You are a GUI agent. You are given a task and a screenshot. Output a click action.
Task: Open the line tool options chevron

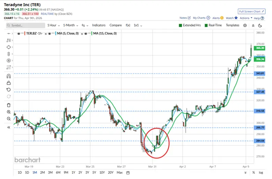[12, 33]
